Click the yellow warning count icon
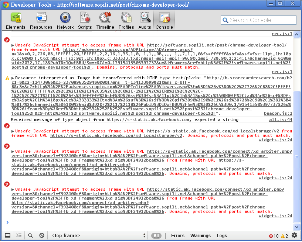 (283, 236)
